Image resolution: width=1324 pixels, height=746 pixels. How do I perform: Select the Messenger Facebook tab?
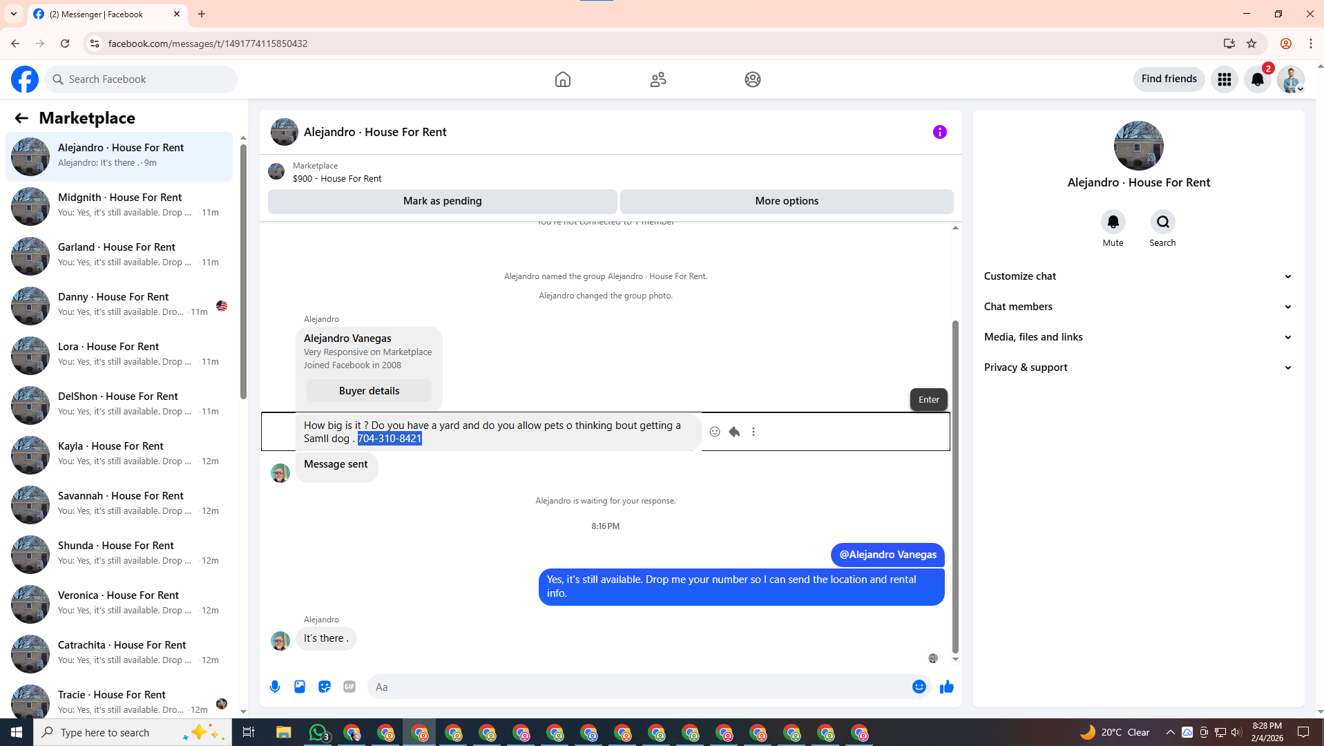(x=108, y=14)
